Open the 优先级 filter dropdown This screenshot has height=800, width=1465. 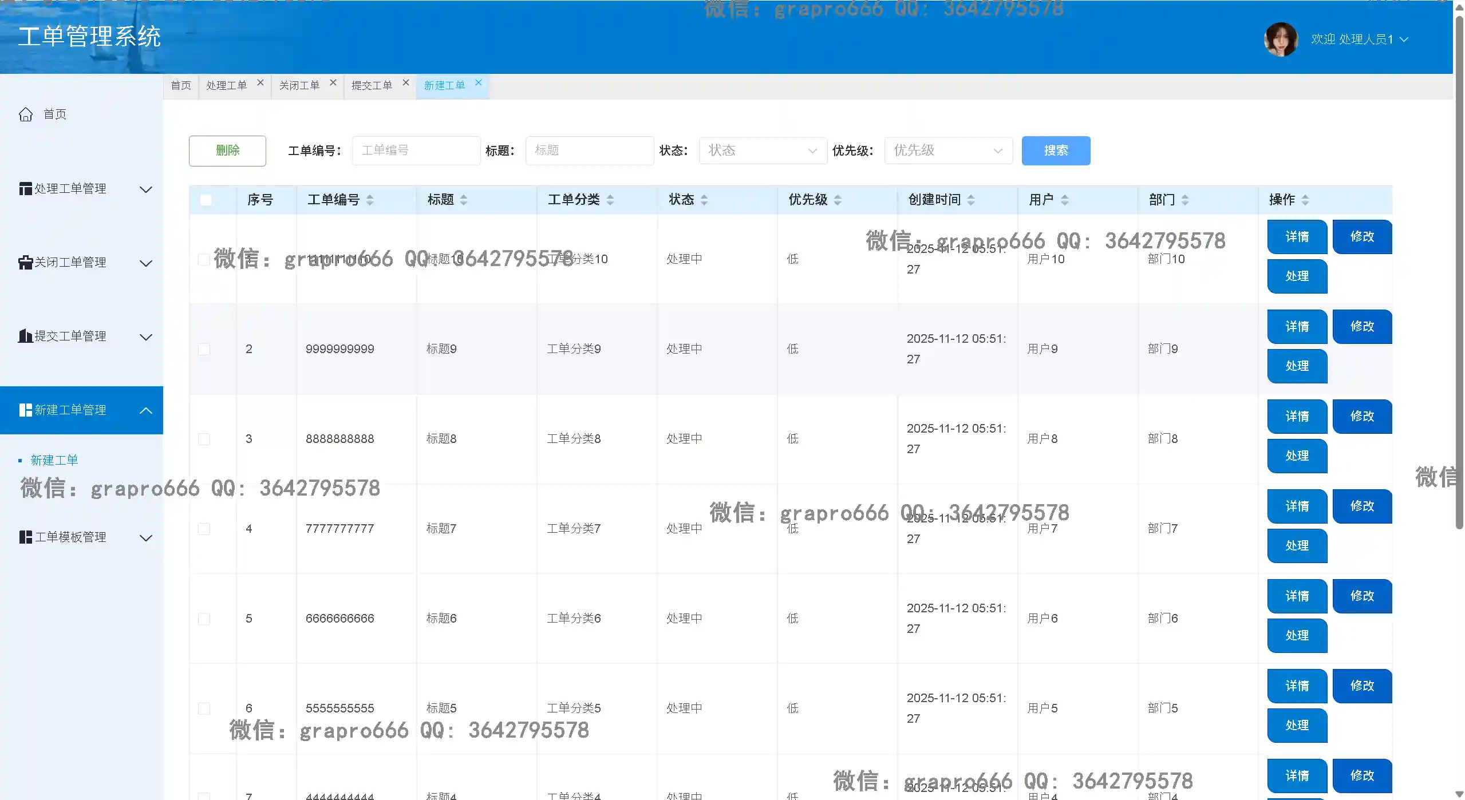point(948,151)
